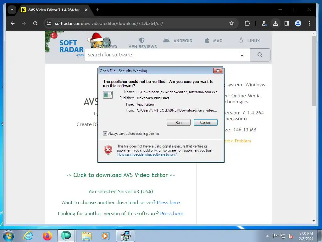
Task: Click page scrollbar thumb
Action: pyautogui.click(x=314, y=71)
